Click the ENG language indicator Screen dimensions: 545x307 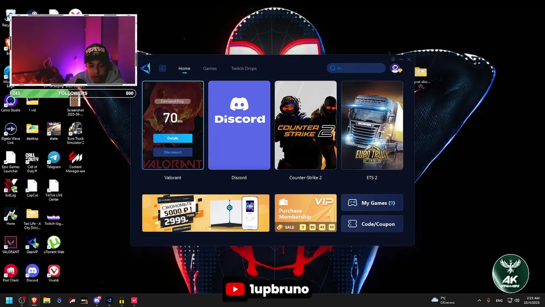[499, 301]
